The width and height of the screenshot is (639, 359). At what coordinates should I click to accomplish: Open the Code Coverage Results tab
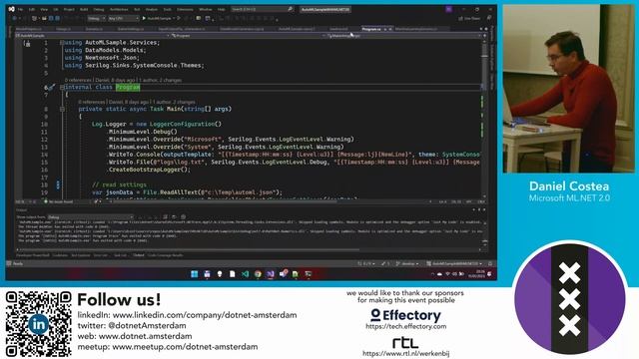tap(166, 255)
